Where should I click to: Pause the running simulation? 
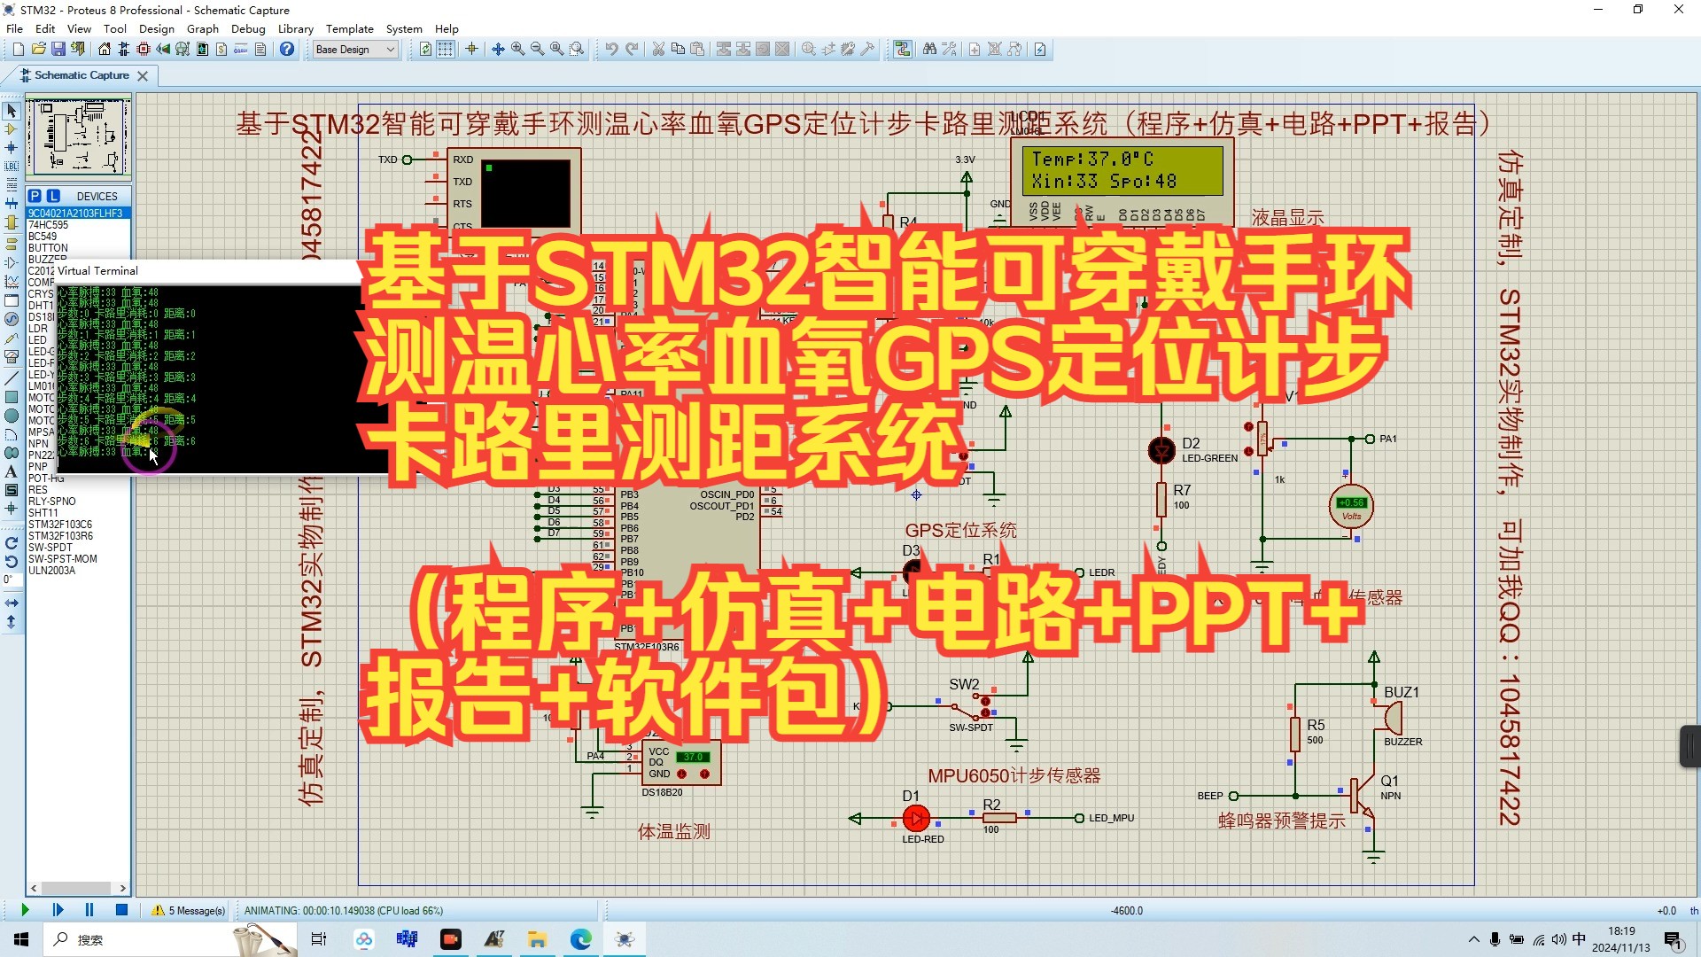coord(89,909)
